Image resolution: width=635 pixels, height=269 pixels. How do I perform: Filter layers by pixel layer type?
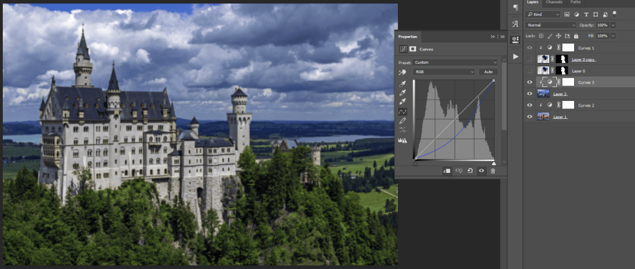[567, 15]
